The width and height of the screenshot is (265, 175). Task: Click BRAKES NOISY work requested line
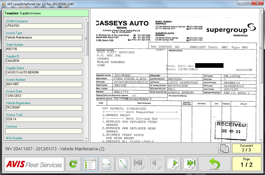coord(116,115)
